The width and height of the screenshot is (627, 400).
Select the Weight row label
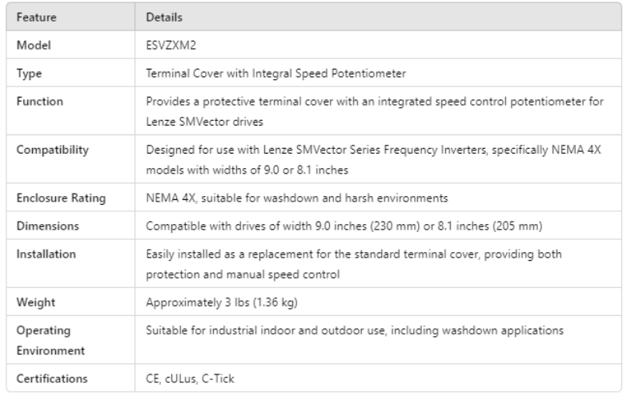coord(35,302)
